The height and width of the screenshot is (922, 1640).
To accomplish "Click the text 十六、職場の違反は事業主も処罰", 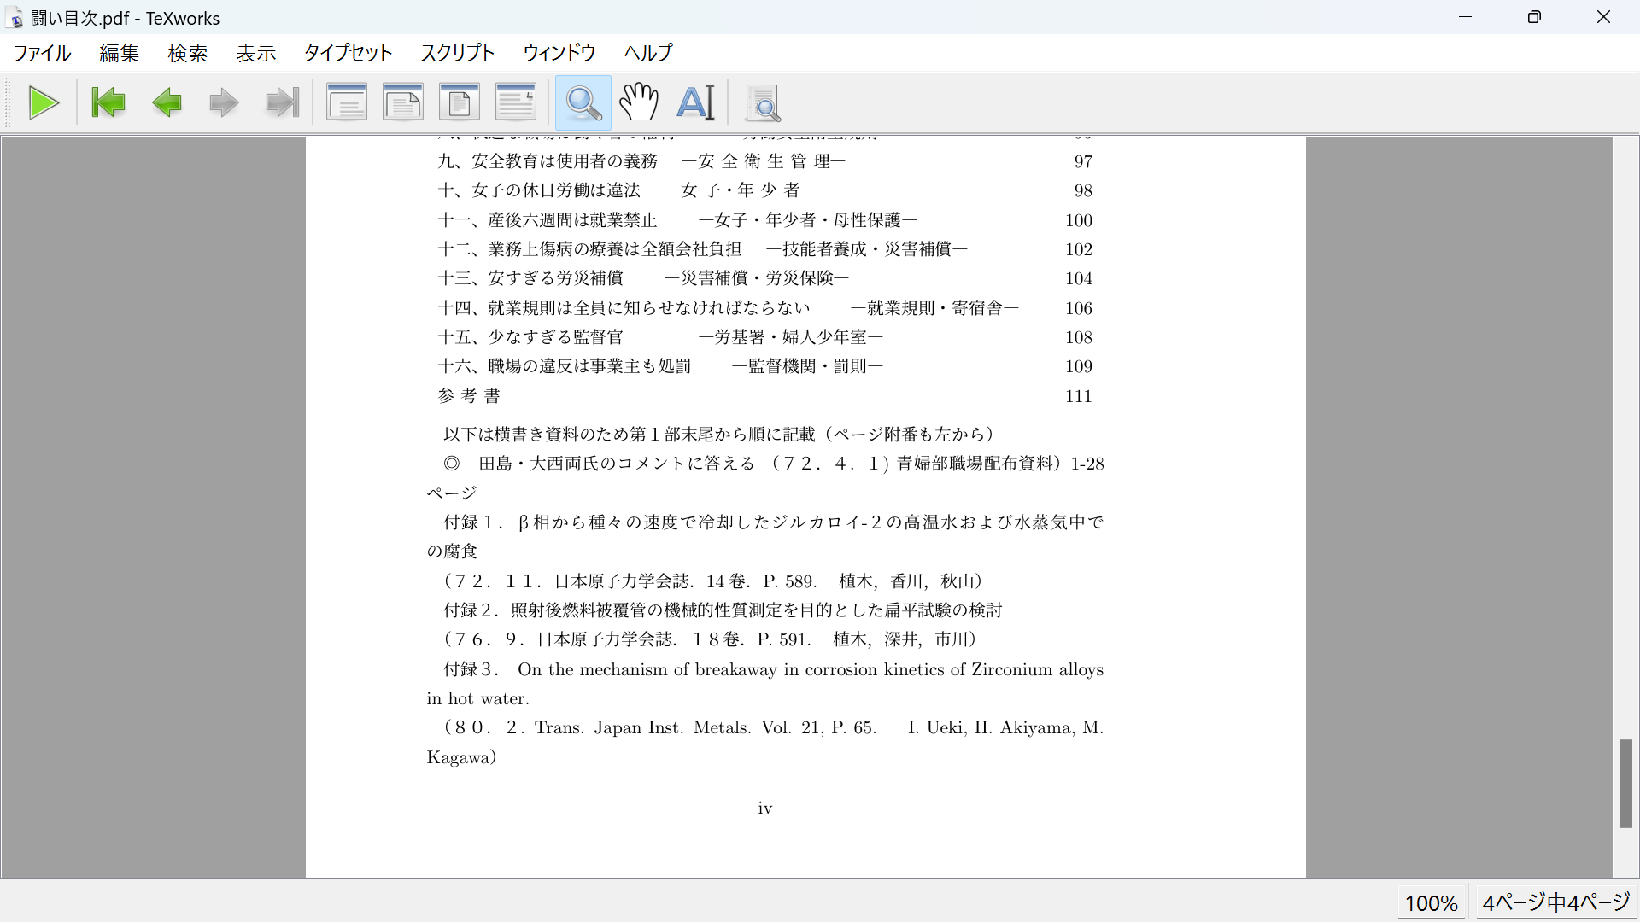I will click(564, 366).
